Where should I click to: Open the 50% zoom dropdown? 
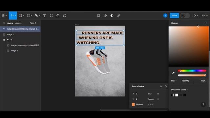(204, 15)
